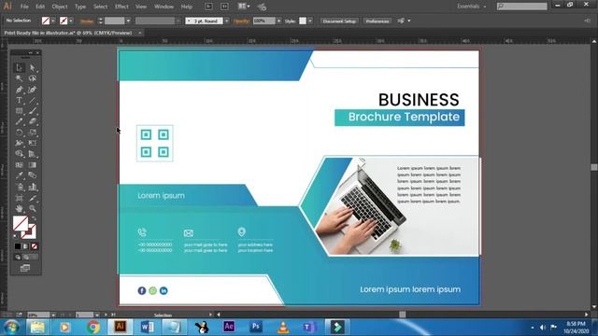Click the Stroke label link

click(x=87, y=21)
